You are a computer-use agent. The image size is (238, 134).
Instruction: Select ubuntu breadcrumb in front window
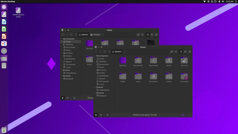pos(116,52)
